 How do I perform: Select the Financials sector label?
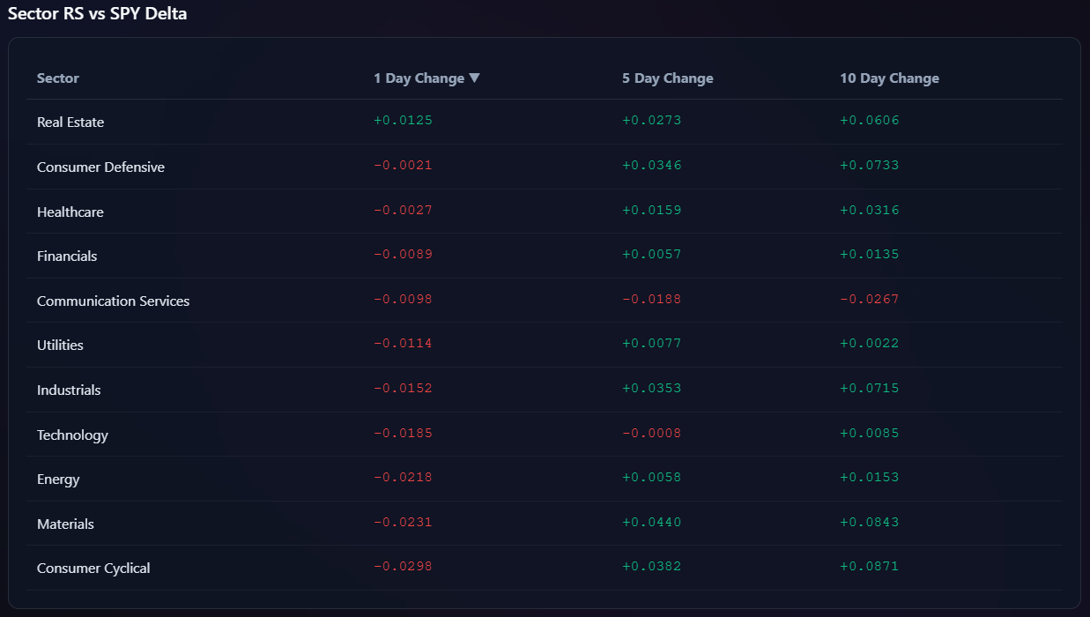click(67, 256)
